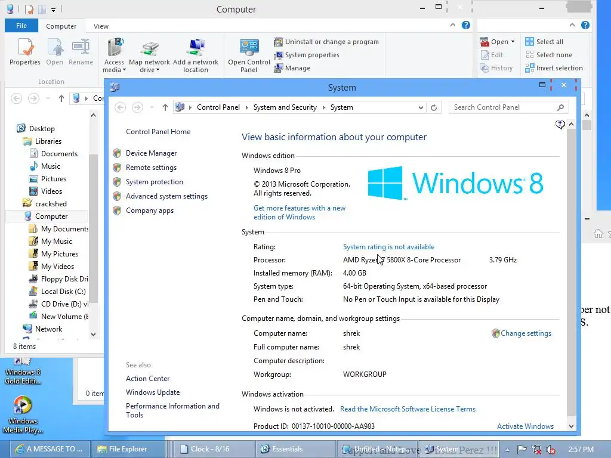Image resolution: width=611 pixels, height=458 pixels.
Task: Click the muted volume tray icon
Action: point(550,450)
